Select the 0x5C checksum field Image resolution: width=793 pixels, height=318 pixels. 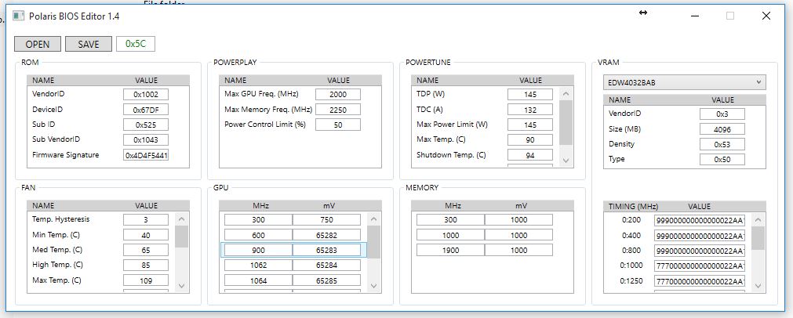(135, 44)
